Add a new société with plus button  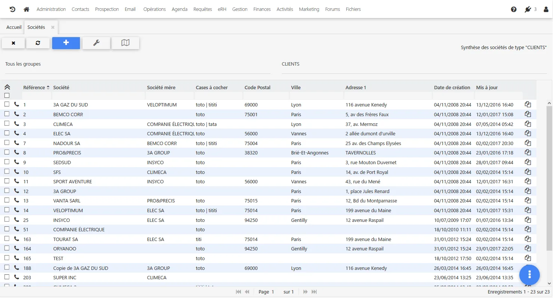[x=66, y=43]
